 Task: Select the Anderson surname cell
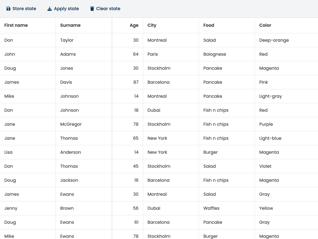pyautogui.click(x=70, y=152)
